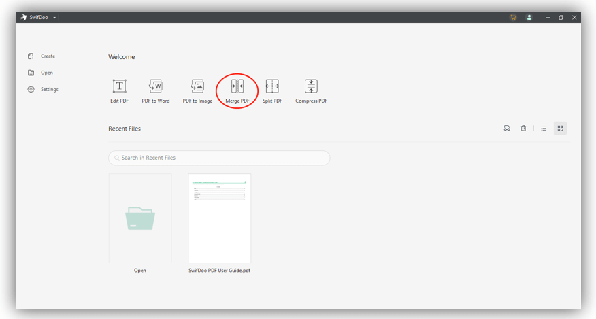Viewport: 596px width, 319px height.
Task: Click the SwifDoo bird logo
Action: pyautogui.click(x=24, y=18)
